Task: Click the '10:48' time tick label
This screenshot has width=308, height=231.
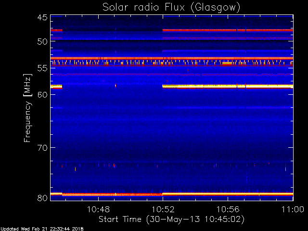Action: point(98,209)
